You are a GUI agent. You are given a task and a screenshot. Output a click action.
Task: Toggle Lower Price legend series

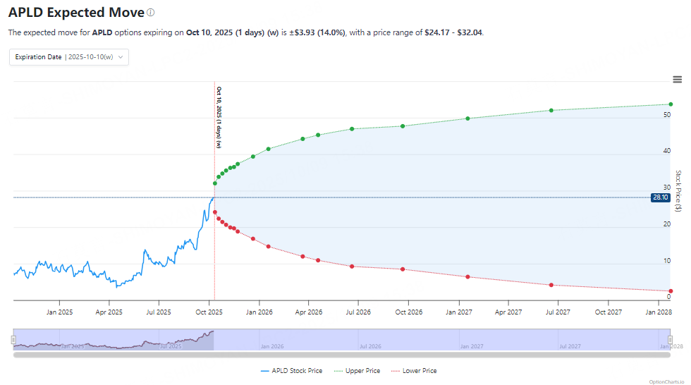[414, 371]
